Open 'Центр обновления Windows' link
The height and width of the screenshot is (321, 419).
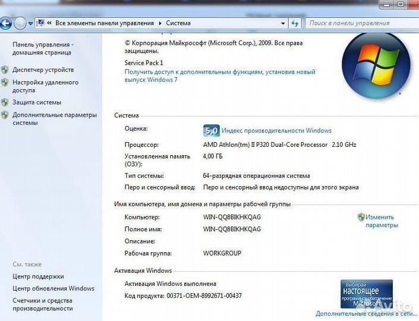point(53,288)
